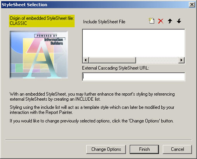Screen dimensions: 197x159
Task: Click the Change Options button
Action: pos(106,149)
